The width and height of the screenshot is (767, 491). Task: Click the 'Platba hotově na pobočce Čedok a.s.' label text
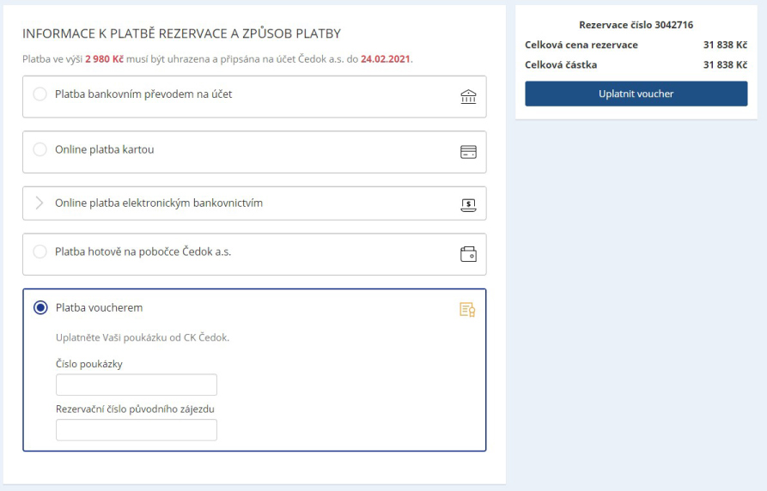pos(143,252)
